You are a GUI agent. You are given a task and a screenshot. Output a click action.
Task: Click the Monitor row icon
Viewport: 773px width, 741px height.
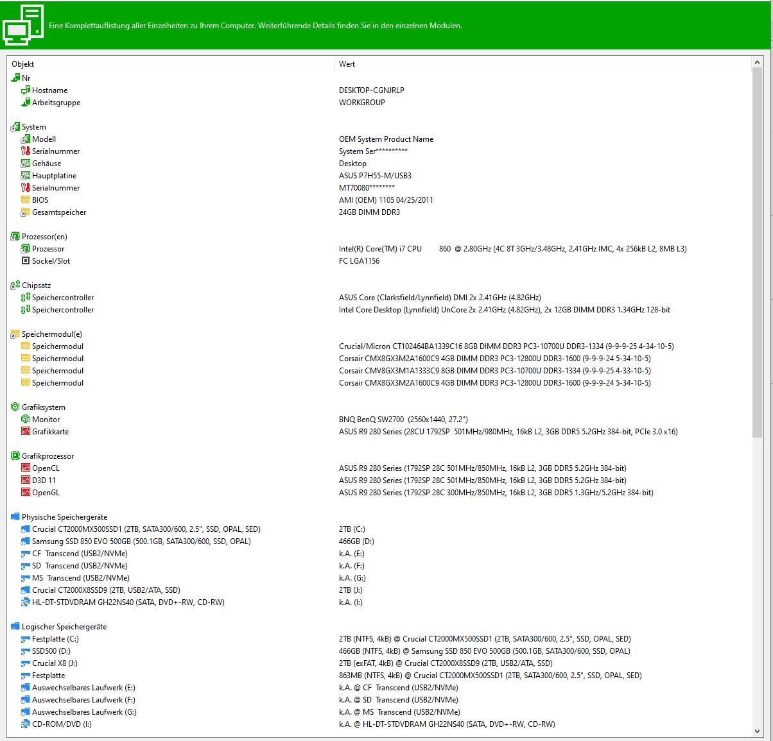click(x=26, y=420)
